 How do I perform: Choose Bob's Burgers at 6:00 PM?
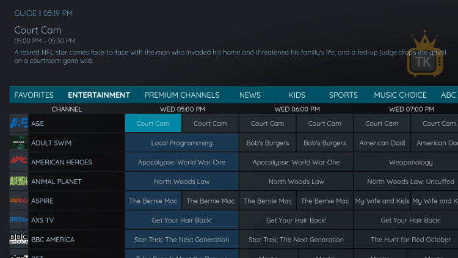tap(267, 143)
